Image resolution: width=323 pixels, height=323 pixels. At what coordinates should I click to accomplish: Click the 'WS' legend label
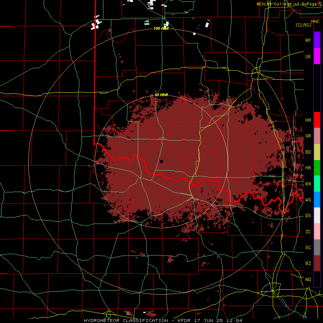tap(308, 200)
